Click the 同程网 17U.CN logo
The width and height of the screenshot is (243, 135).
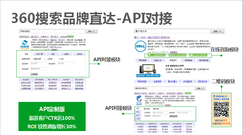[25, 45]
